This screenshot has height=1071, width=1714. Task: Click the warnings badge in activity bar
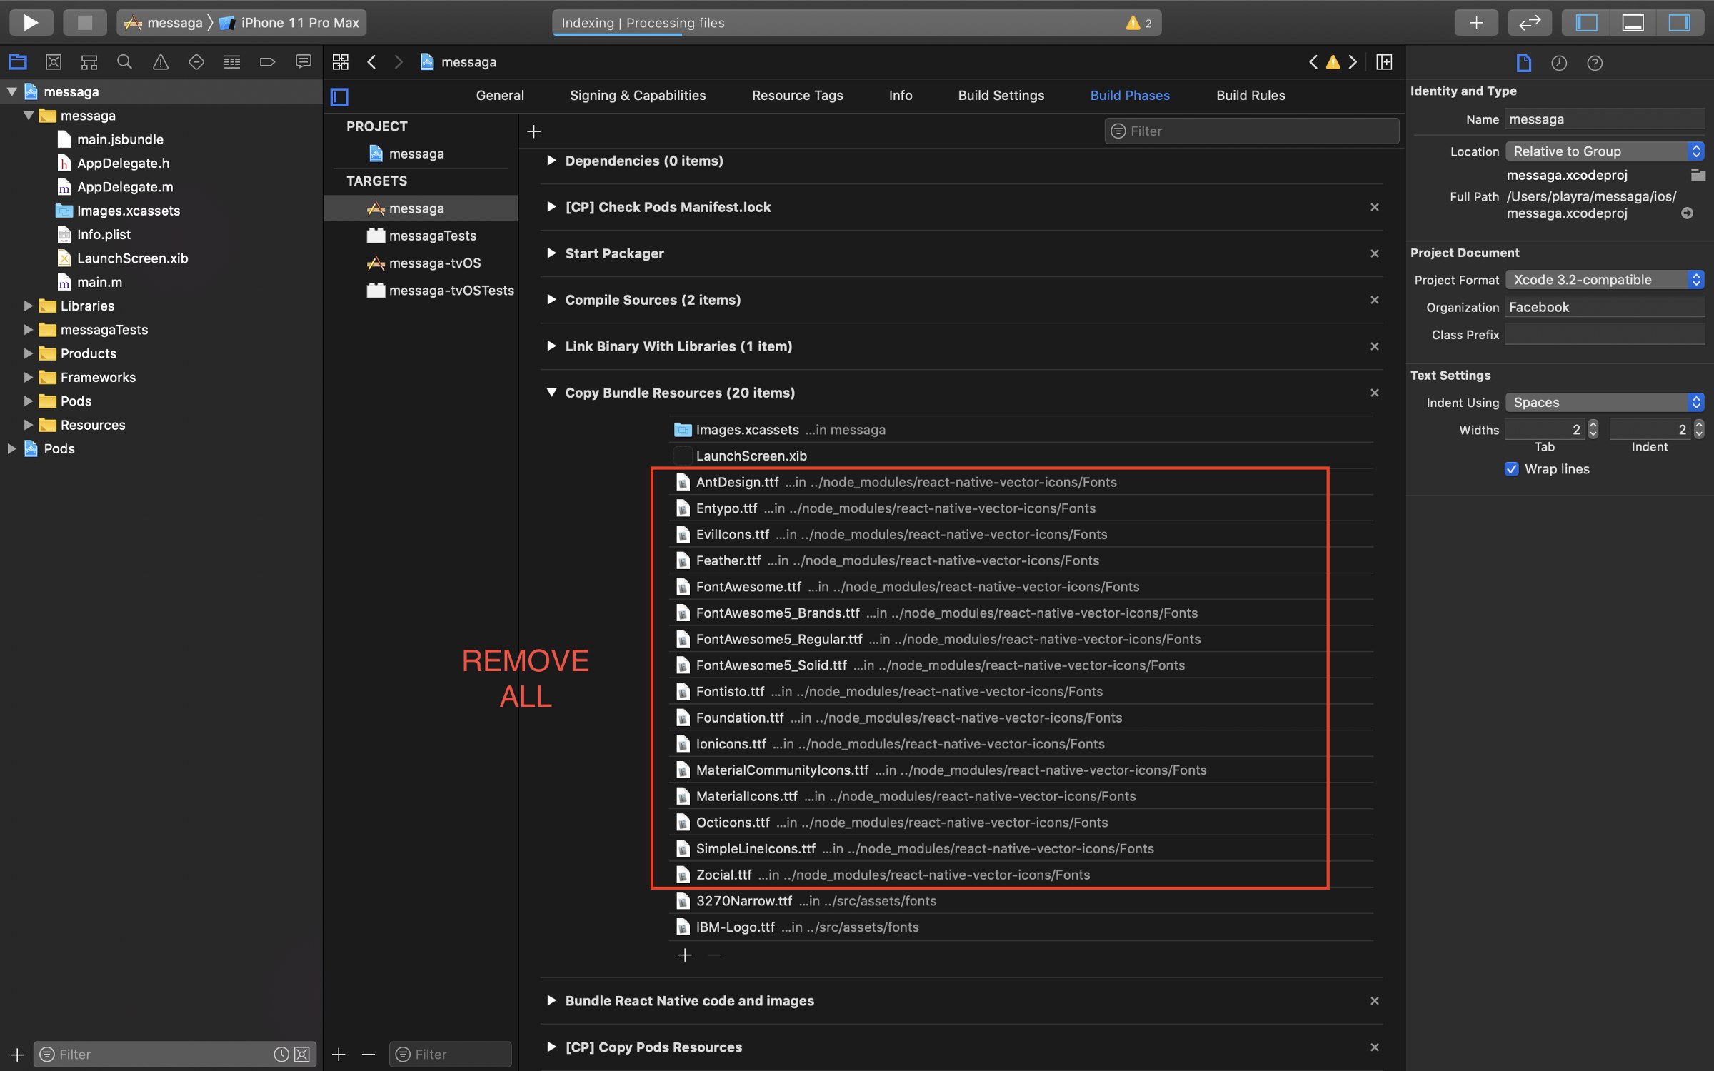point(1139,23)
